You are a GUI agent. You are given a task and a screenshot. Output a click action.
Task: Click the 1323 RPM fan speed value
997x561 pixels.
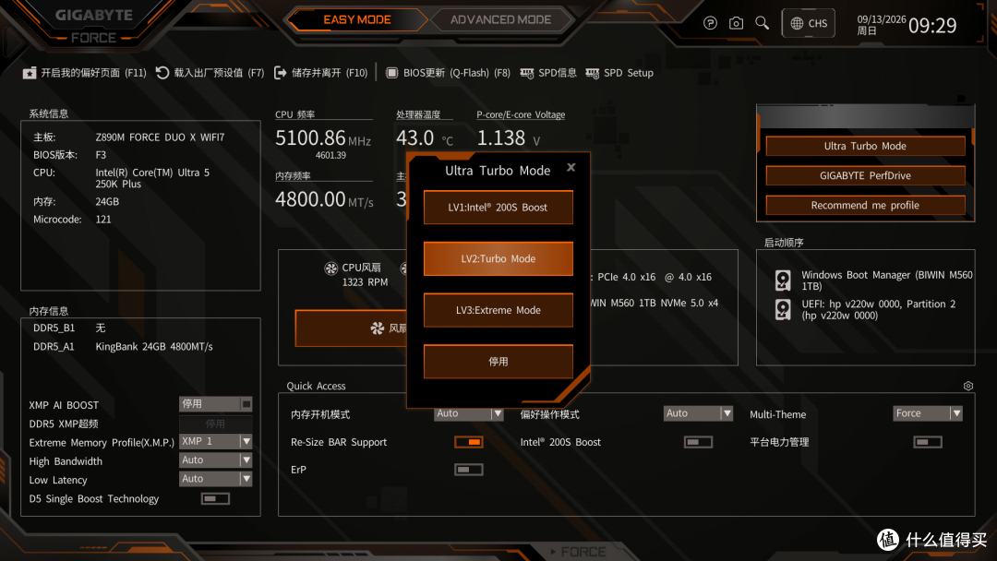tap(365, 282)
